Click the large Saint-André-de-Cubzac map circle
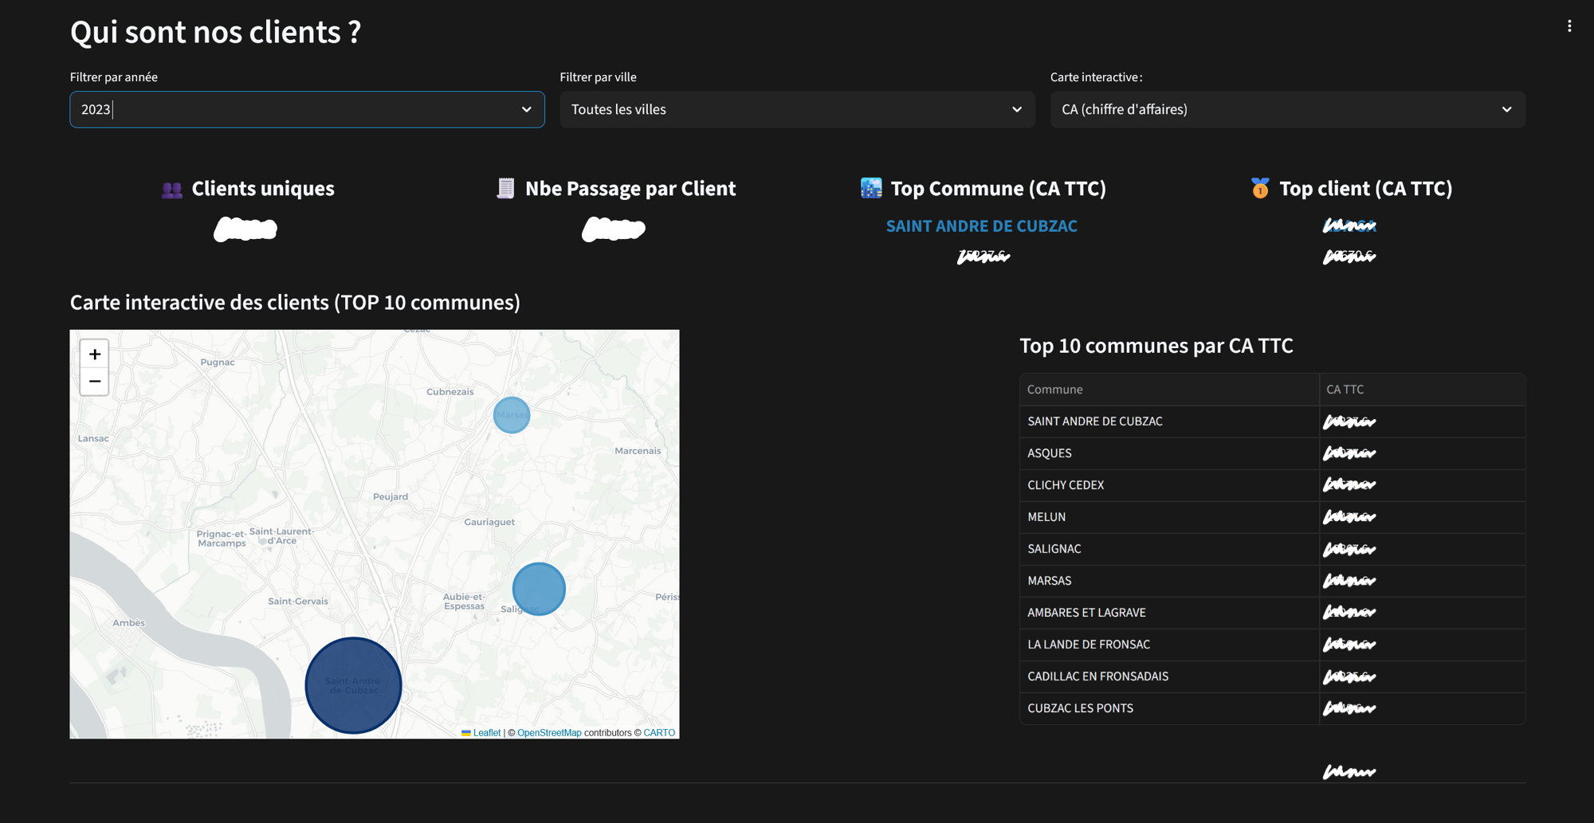 [x=353, y=685]
